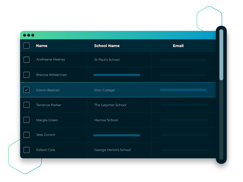Select the Harrow School cell
The width and height of the screenshot is (243, 182).
point(106,120)
